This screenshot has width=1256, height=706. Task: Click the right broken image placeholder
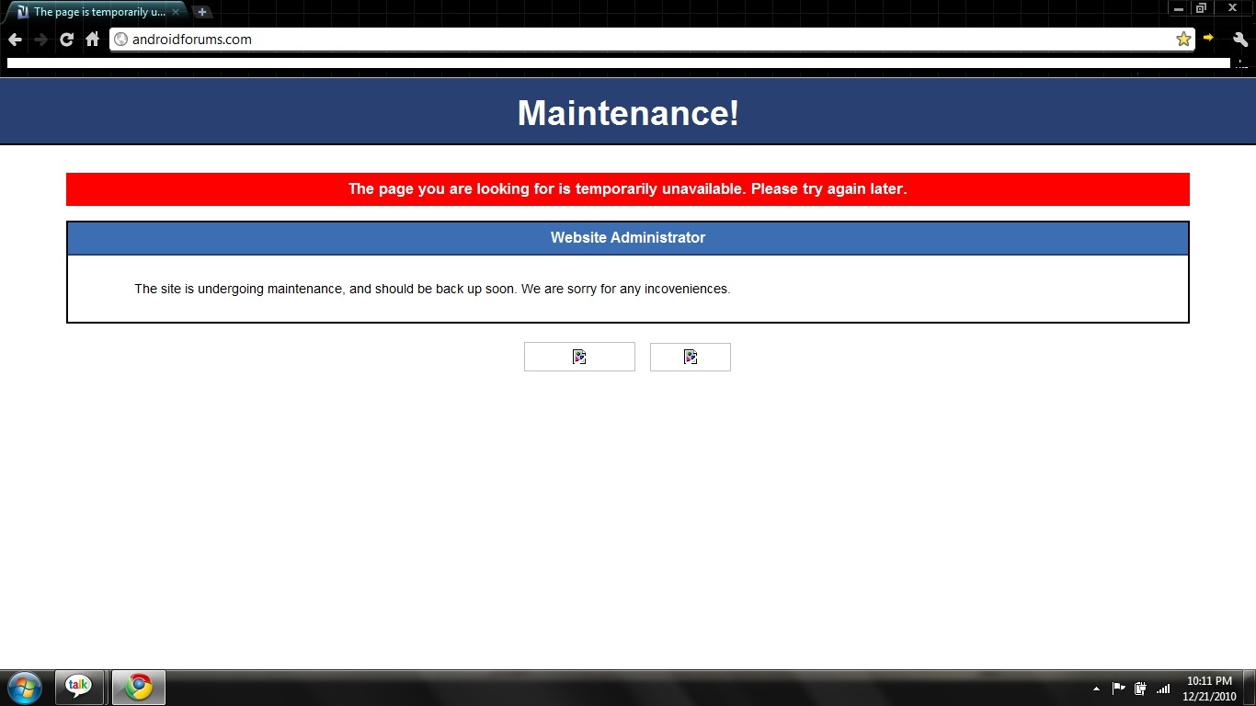point(691,357)
